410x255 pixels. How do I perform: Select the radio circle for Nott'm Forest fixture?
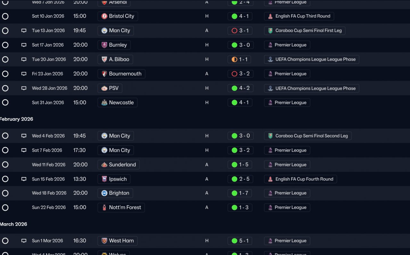5,208
